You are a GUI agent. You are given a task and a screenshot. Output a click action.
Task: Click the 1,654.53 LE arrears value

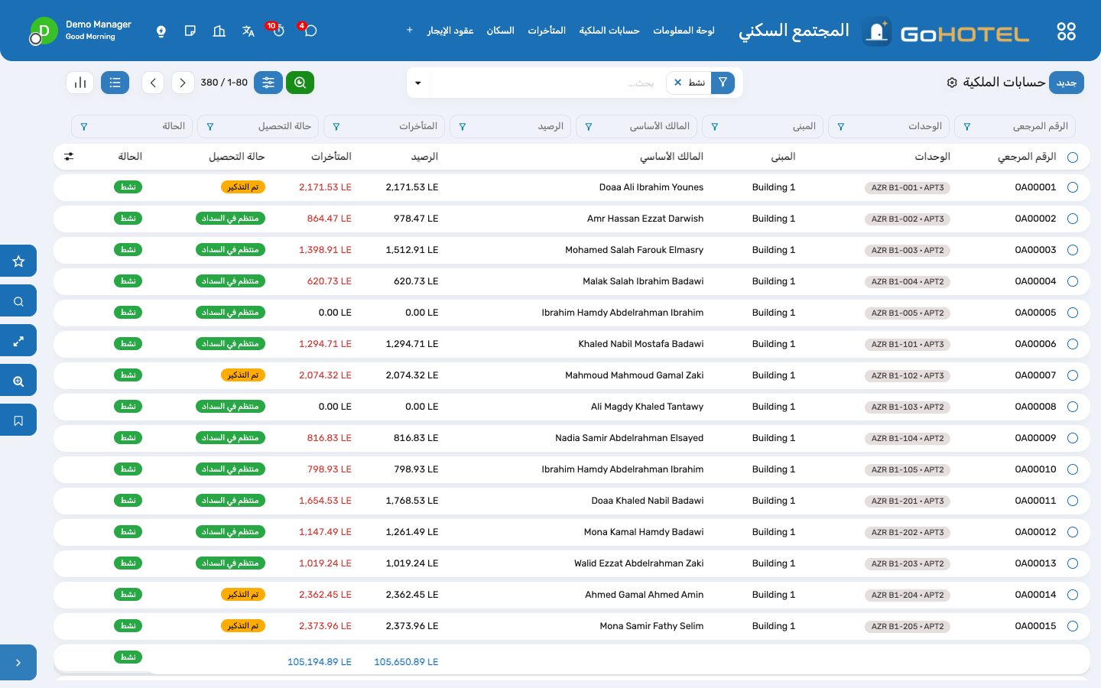[325, 501]
